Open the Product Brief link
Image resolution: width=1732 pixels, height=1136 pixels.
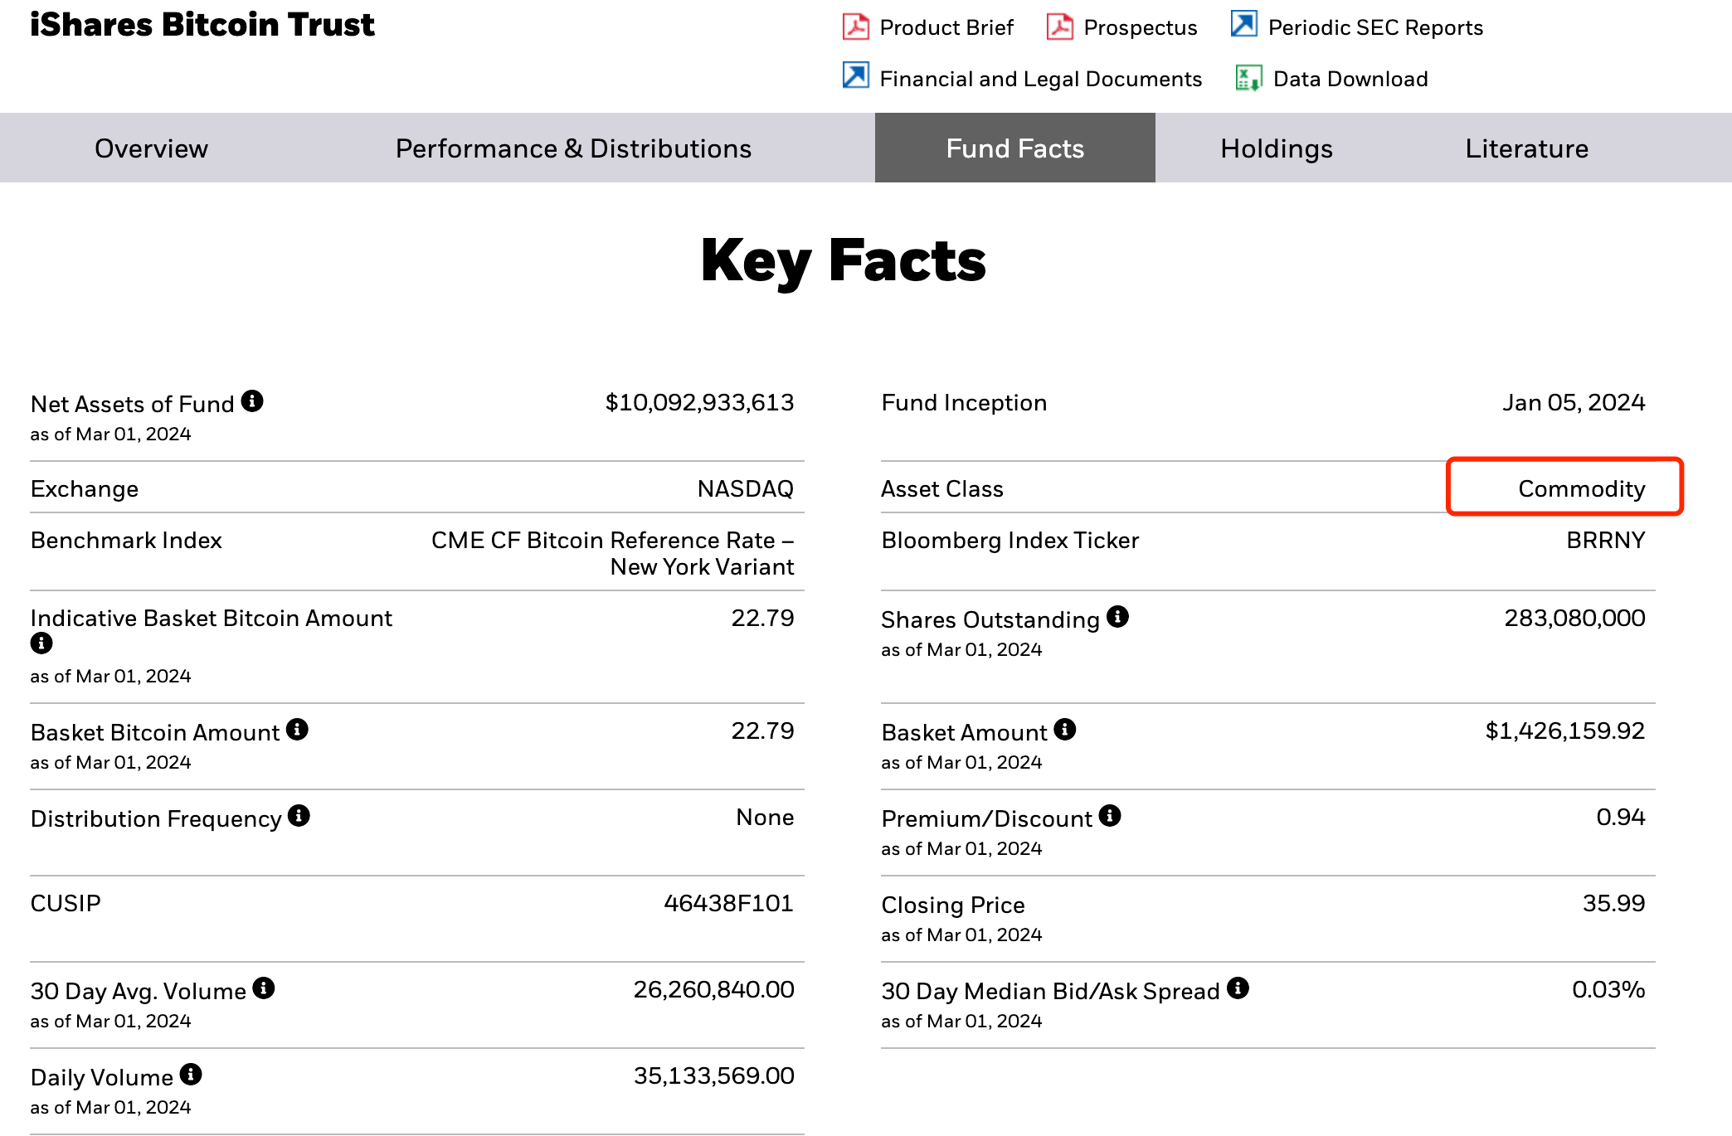[x=946, y=27]
